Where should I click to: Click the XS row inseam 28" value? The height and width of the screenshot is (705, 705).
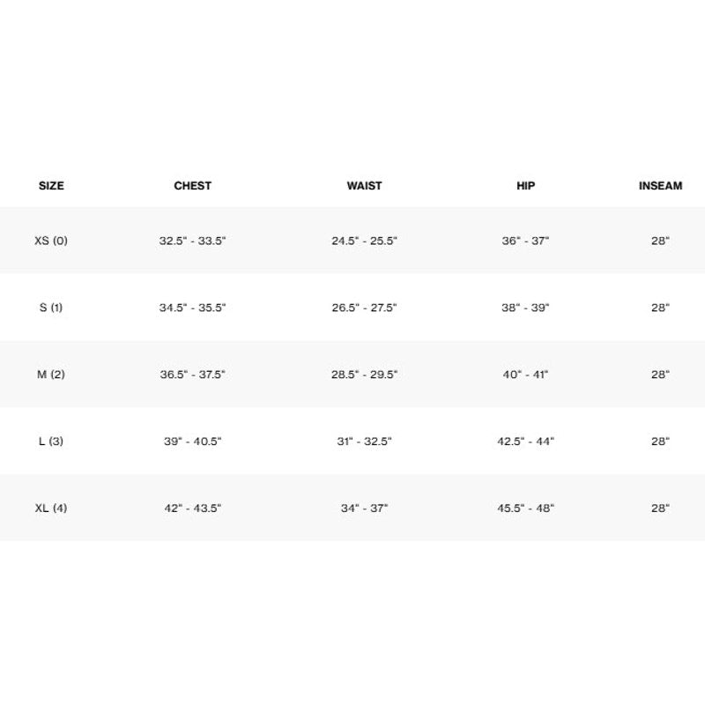[660, 241]
